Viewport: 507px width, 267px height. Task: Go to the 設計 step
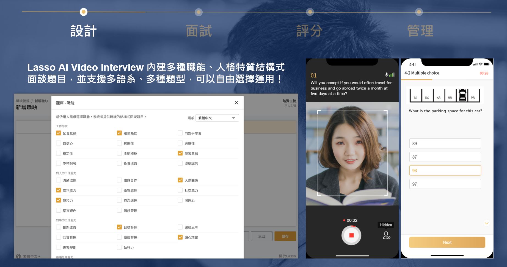pos(84,31)
